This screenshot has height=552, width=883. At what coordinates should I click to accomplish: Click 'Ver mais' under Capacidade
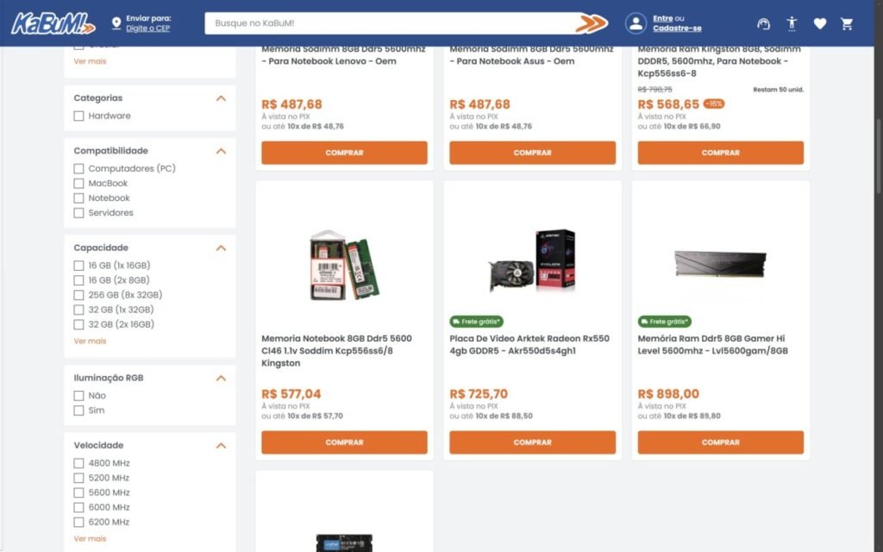click(90, 342)
